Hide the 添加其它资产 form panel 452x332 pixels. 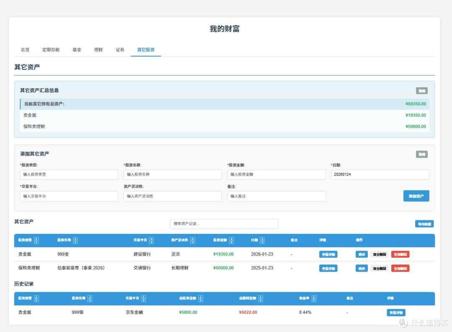click(x=422, y=155)
